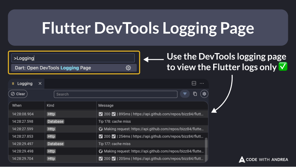Open the Tip 177: cache miss message
296x167 pixels.
(x=114, y=144)
